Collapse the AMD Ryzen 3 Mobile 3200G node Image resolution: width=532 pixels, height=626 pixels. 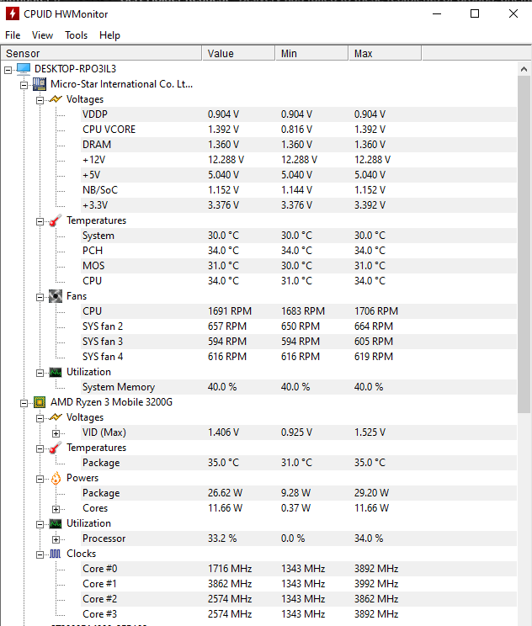tap(24, 404)
